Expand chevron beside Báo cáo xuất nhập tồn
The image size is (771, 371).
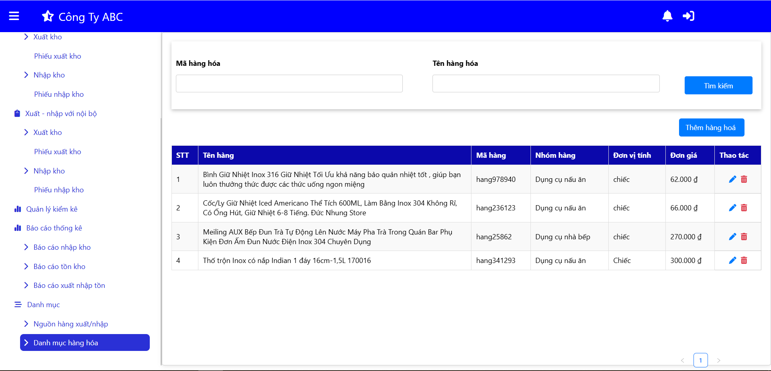coord(26,285)
